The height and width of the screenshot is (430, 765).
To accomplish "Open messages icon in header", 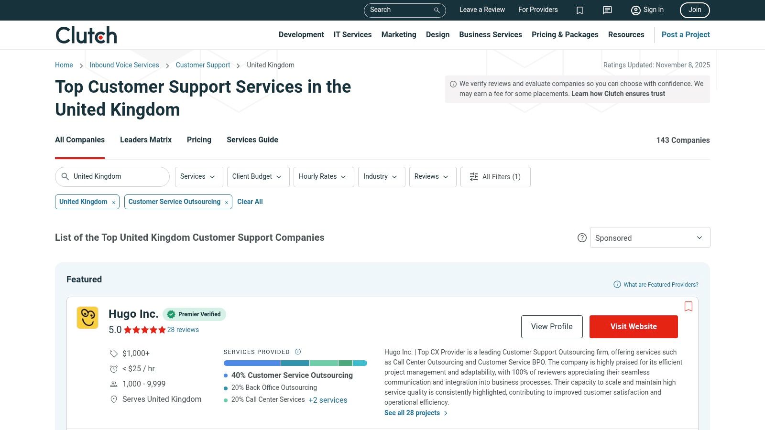I will [607, 10].
